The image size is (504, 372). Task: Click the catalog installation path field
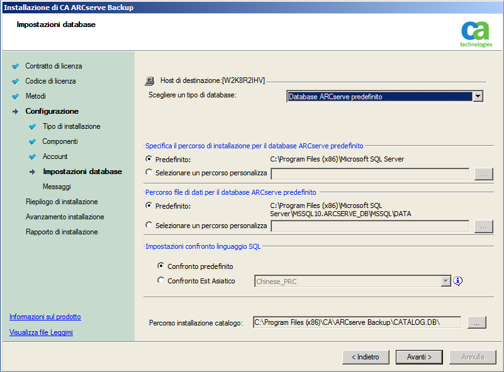click(x=357, y=322)
